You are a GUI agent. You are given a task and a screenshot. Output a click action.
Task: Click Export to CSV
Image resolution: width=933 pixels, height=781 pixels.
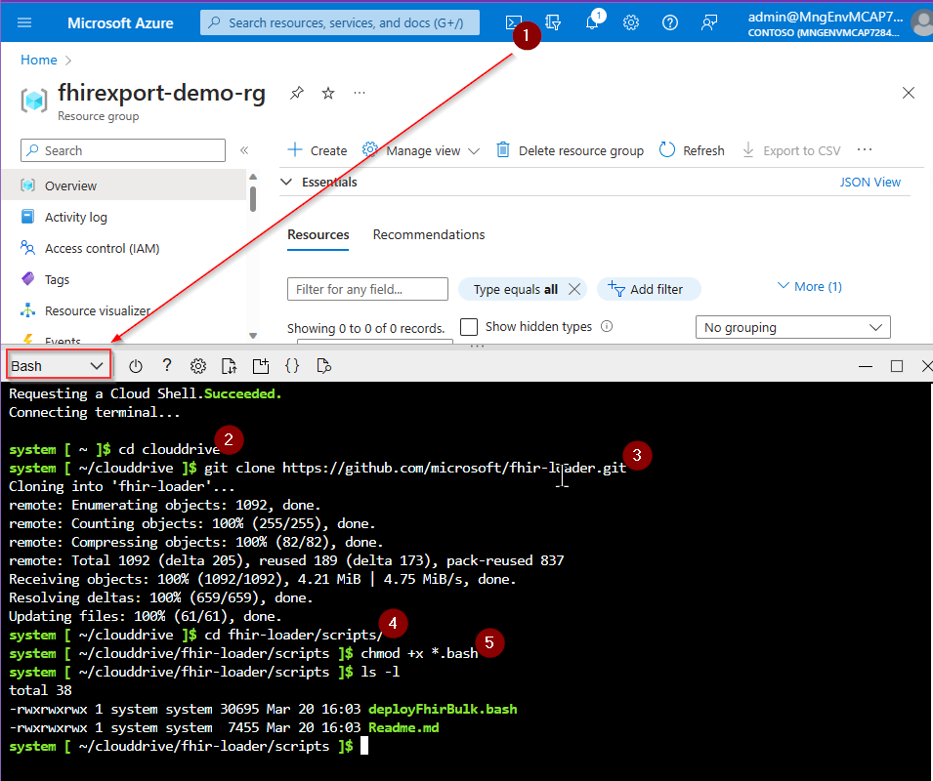(x=791, y=150)
